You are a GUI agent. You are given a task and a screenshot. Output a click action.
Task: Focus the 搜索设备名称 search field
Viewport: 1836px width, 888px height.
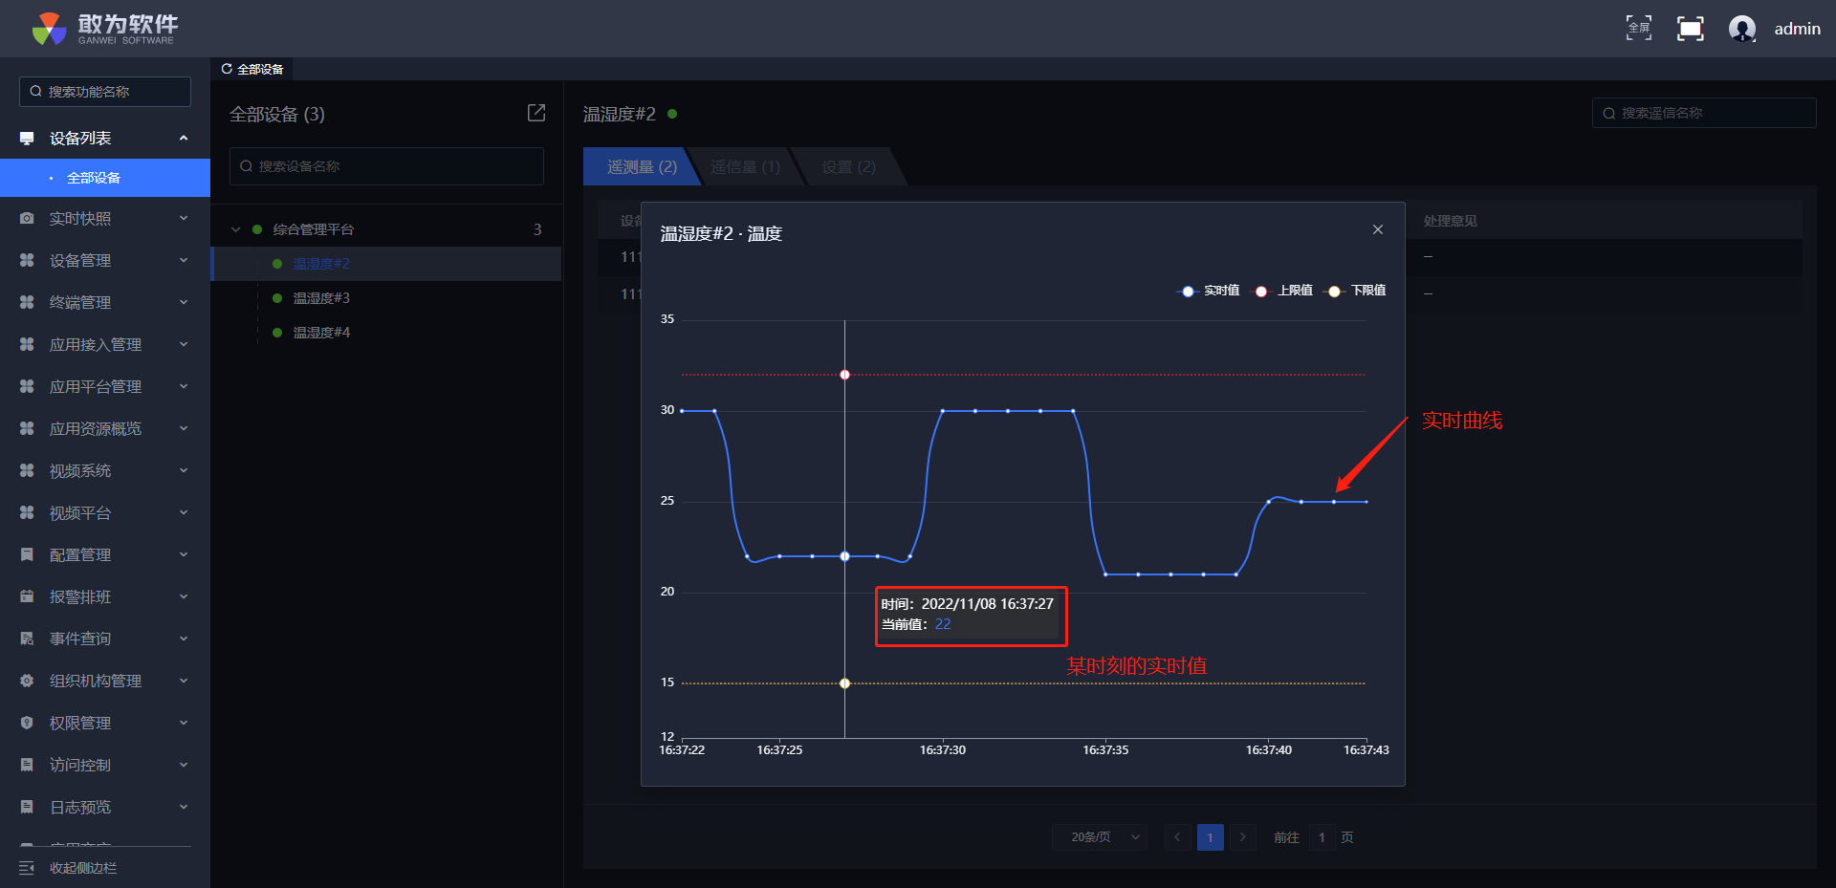(x=386, y=166)
